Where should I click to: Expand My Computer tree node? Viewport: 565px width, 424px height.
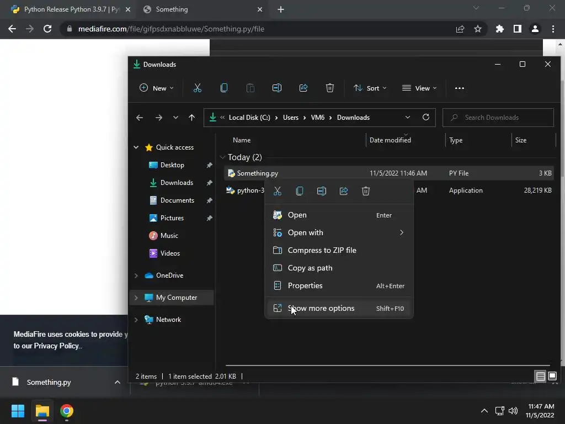(x=136, y=298)
